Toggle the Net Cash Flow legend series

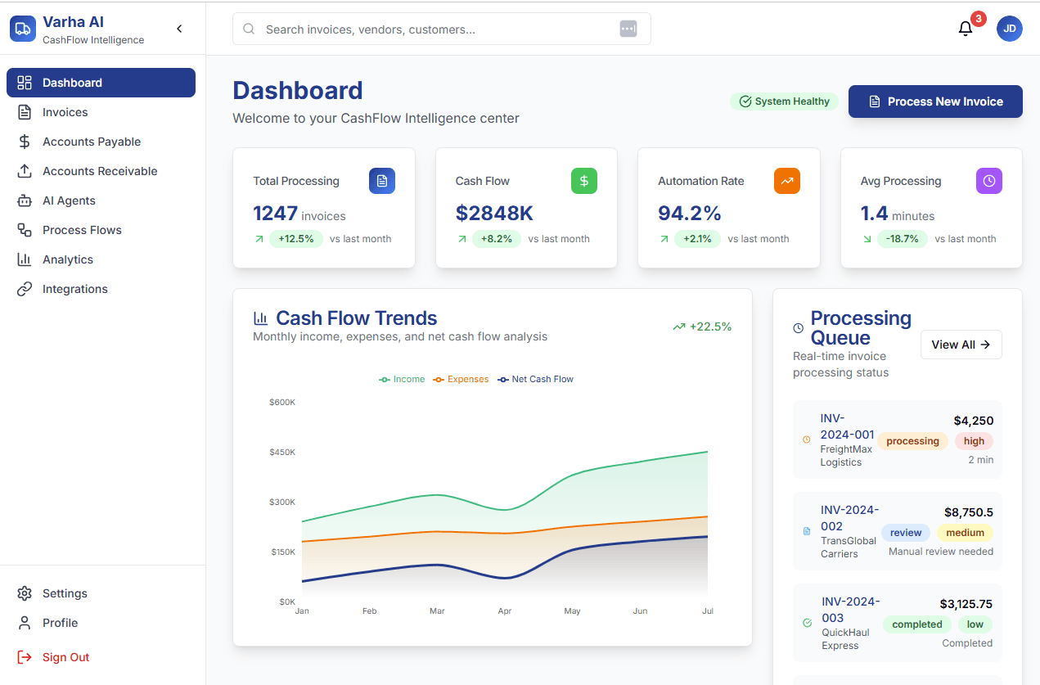point(536,379)
